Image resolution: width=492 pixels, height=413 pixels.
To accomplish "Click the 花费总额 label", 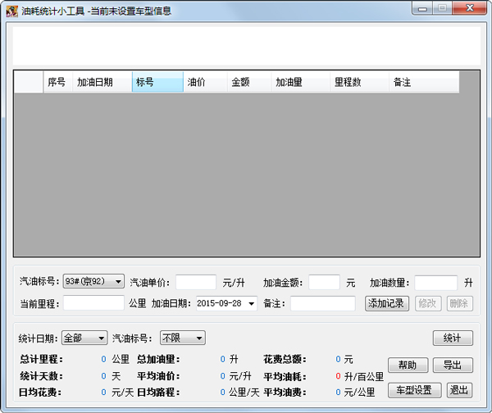I will point(285,360).
